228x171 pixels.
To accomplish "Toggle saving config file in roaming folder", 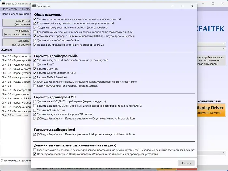I will pyautogui.click(x=35, y=32).
